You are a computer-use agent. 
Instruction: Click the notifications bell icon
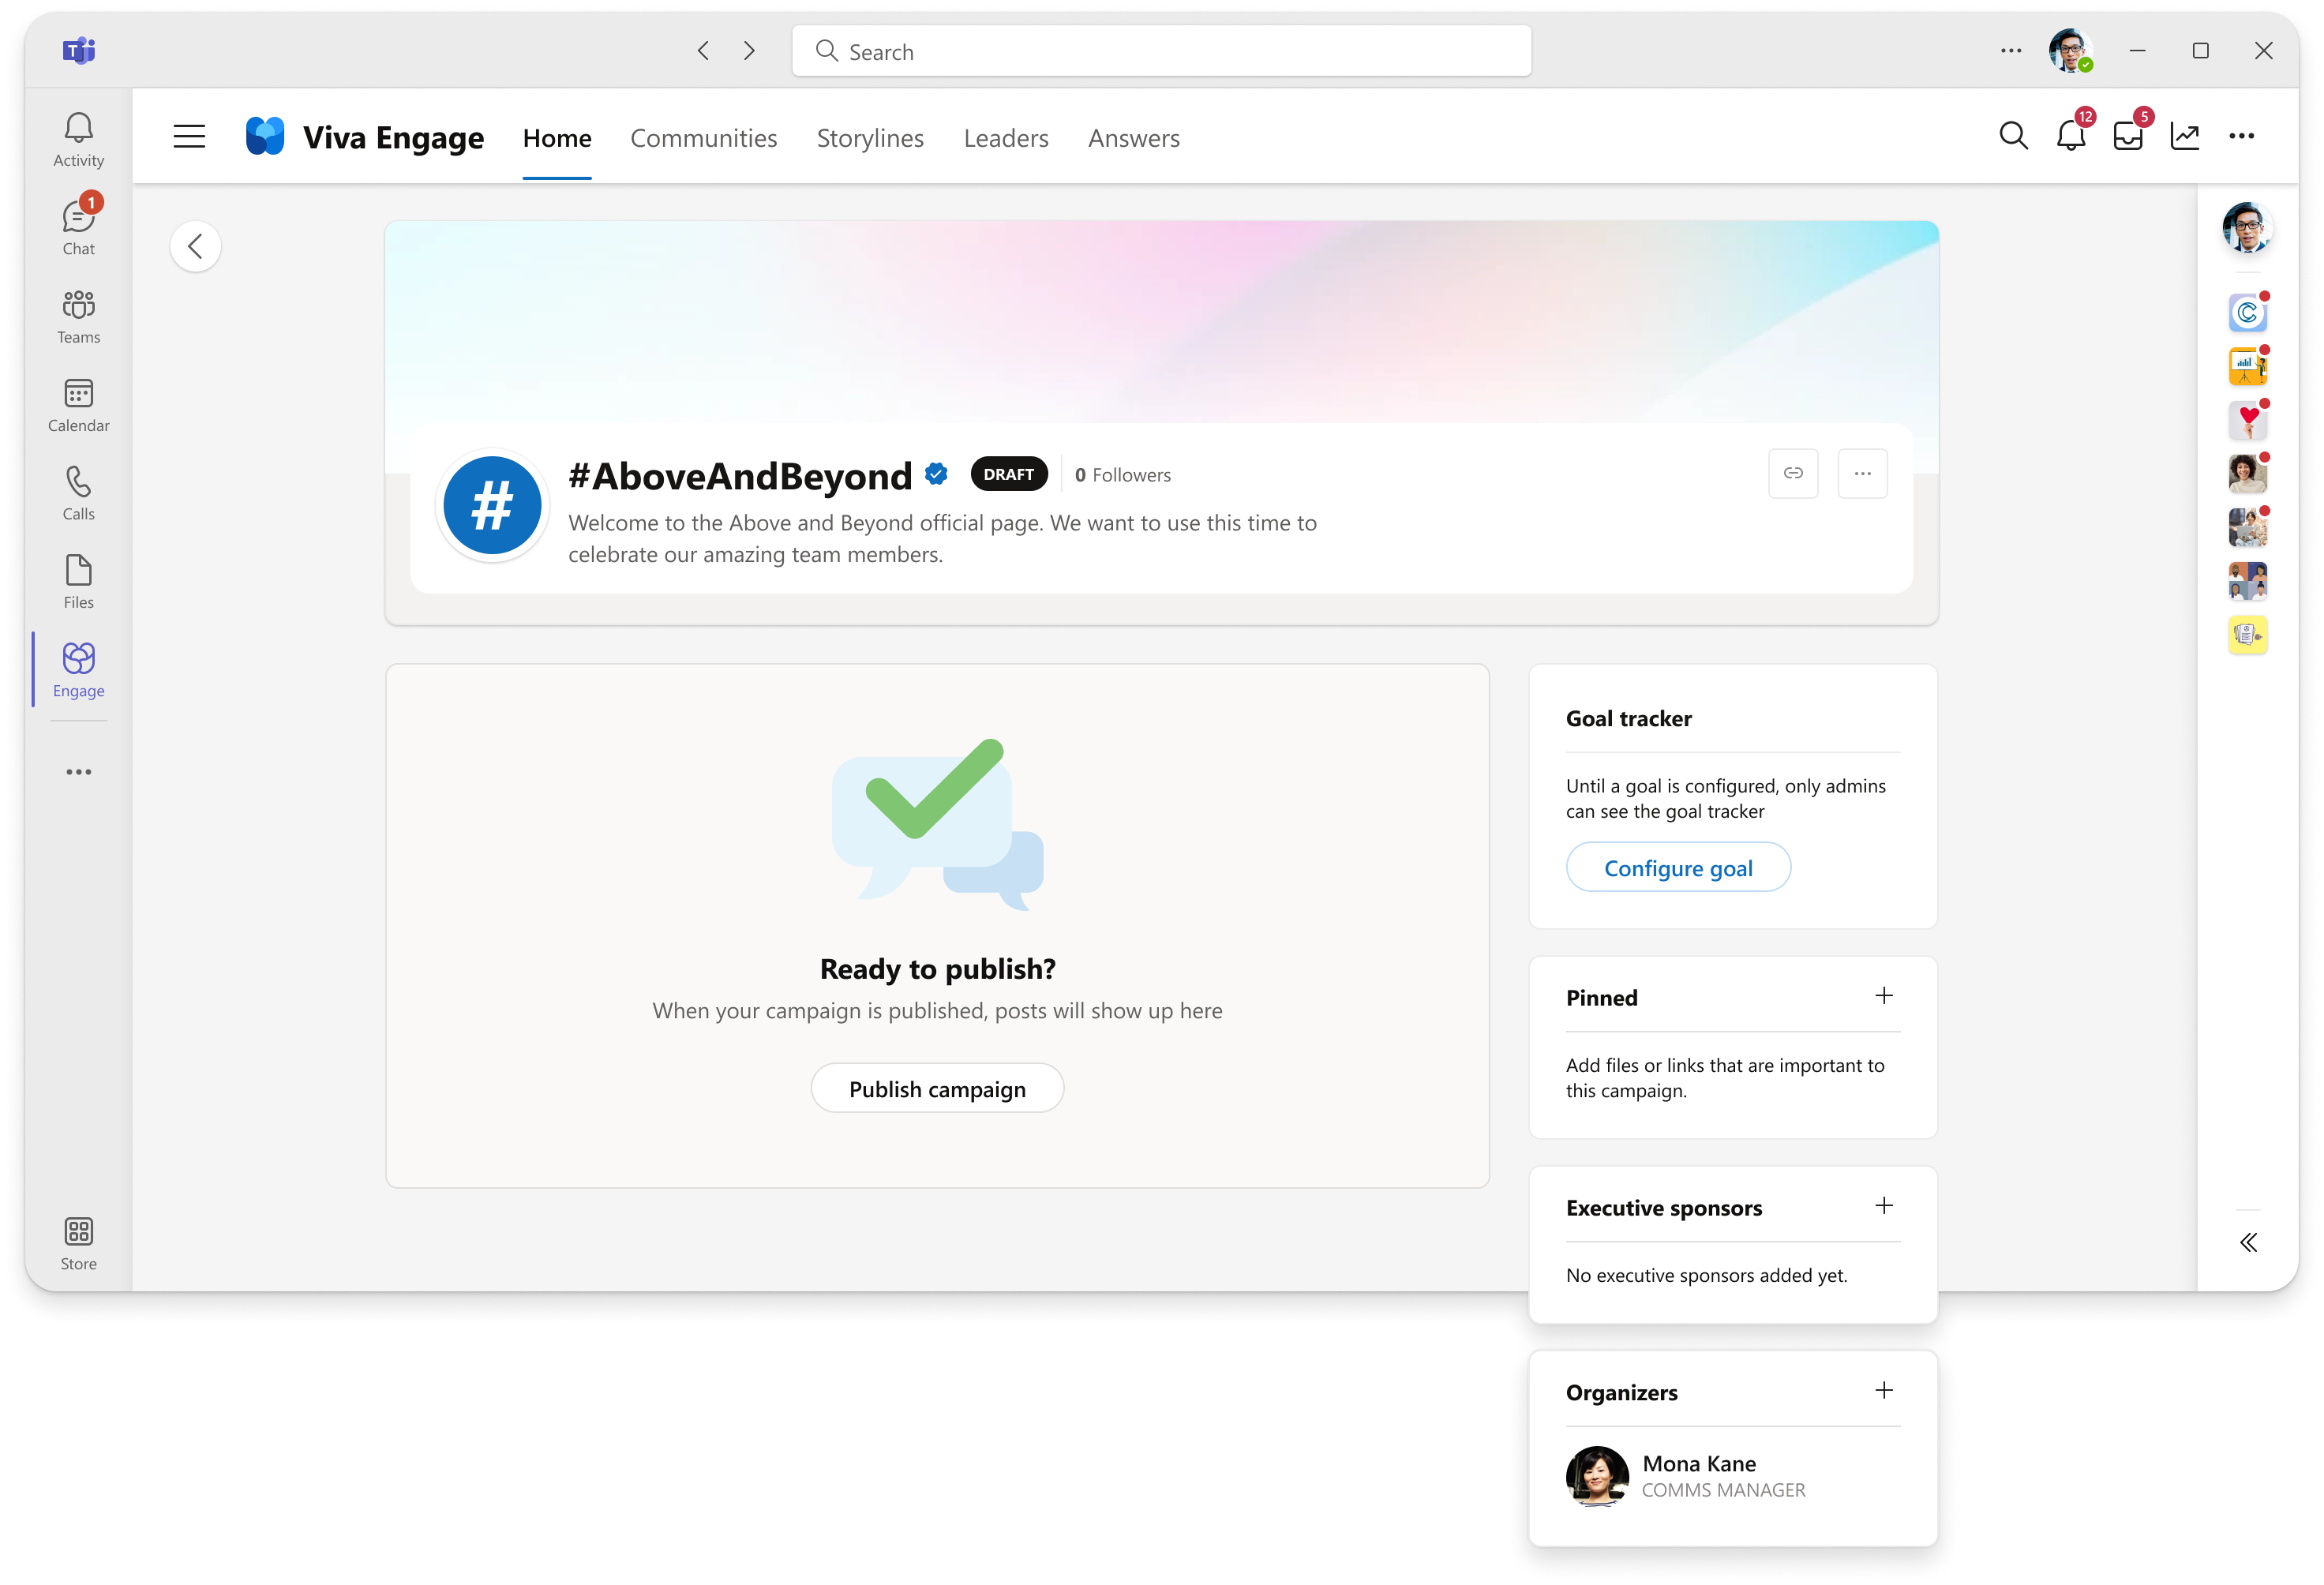pyautogui.click(x=2070, y=136)
